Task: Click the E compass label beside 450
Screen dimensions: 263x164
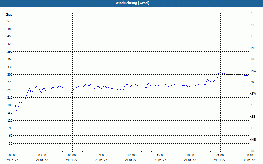Action: tap(252, 36)
